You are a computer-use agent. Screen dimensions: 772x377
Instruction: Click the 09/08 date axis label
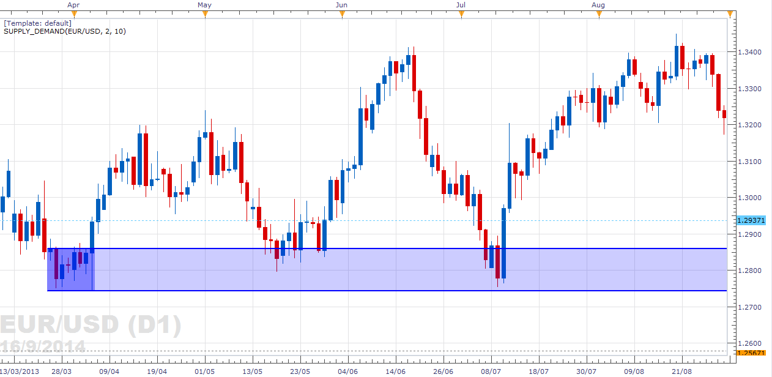[634, 371]
